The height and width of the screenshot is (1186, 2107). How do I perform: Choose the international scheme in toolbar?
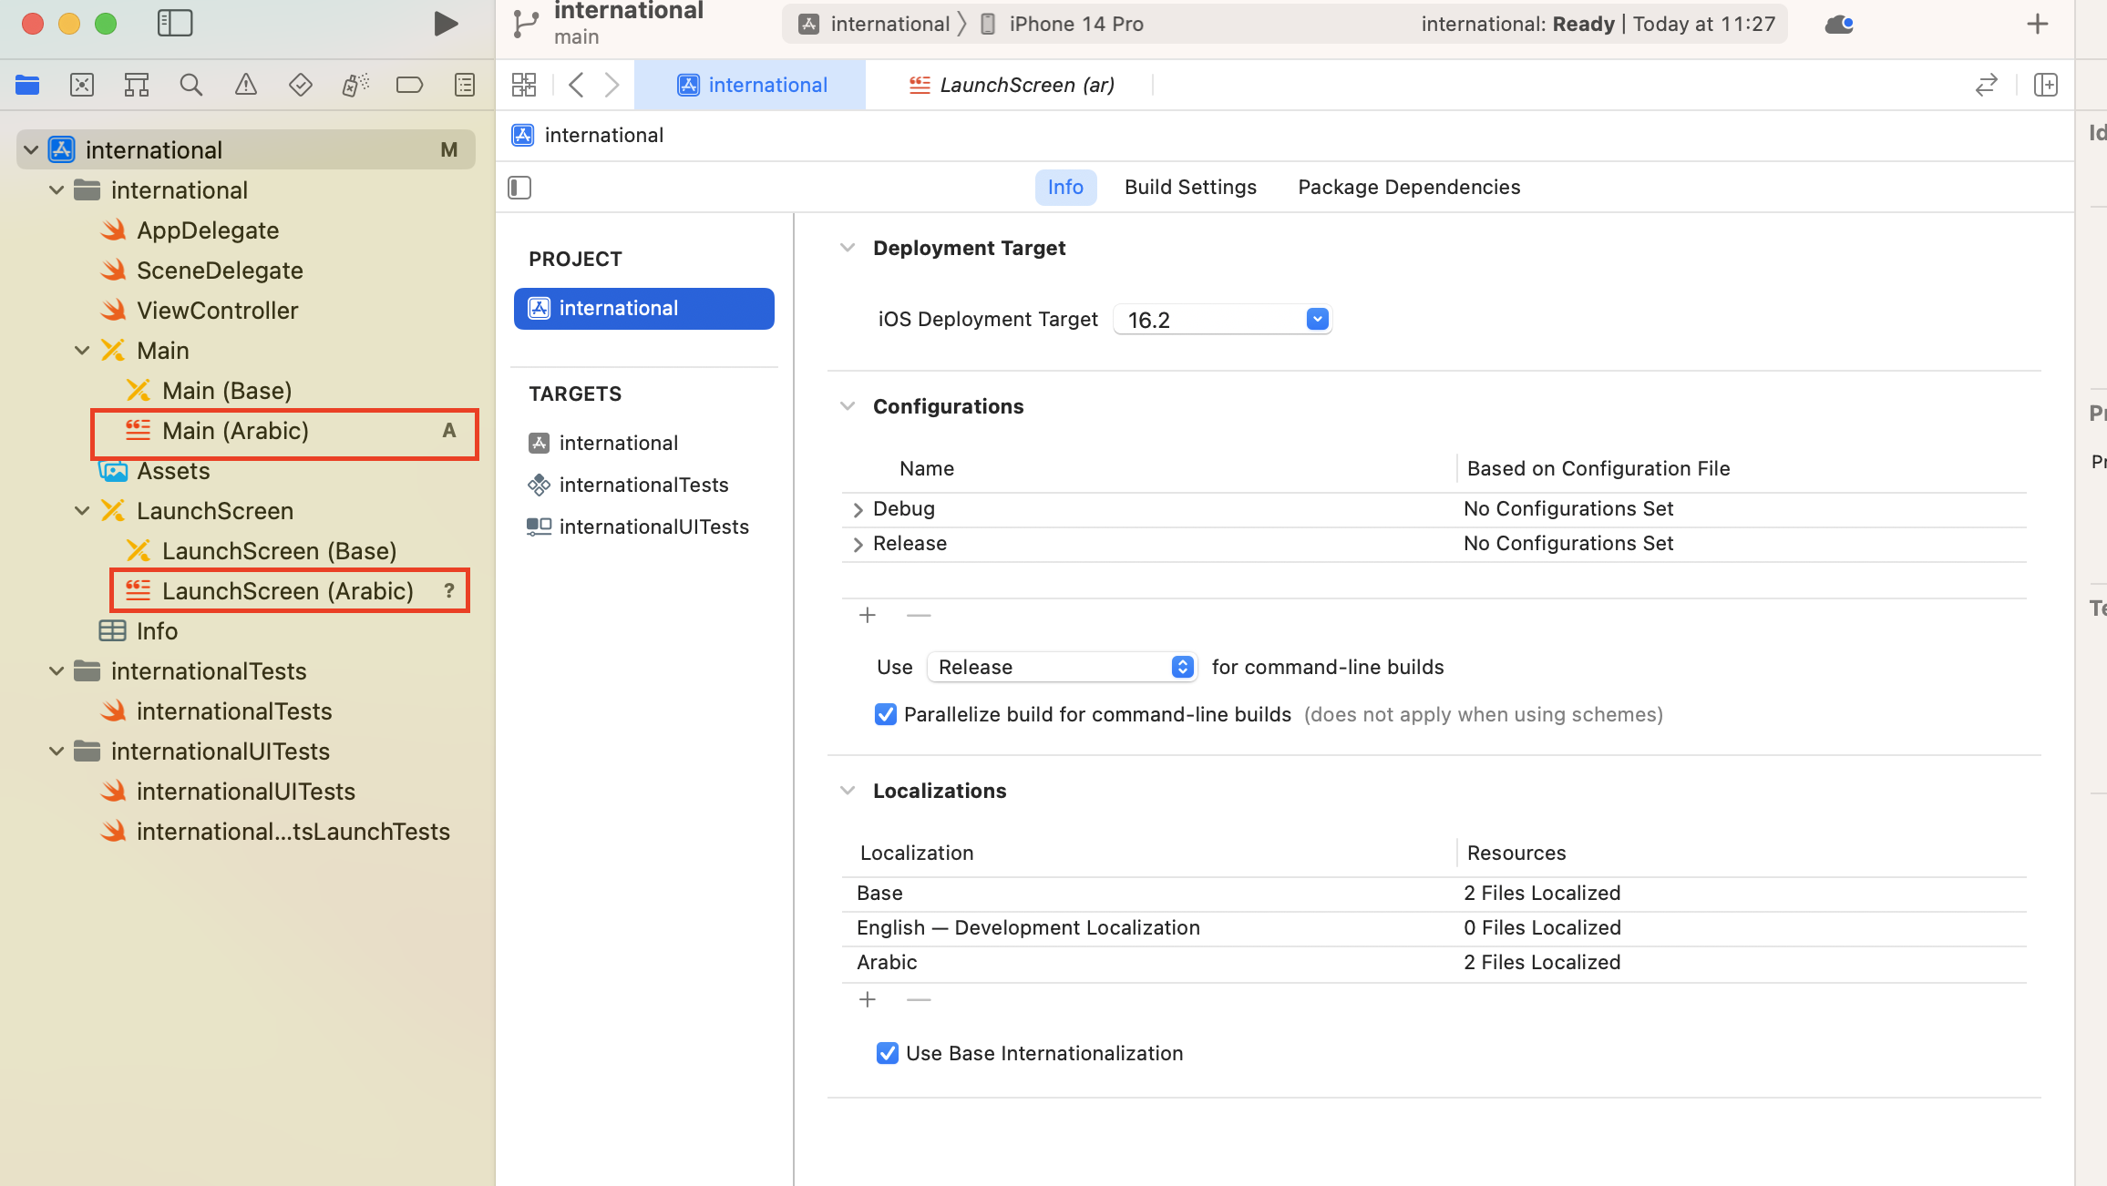pyautogui.click(x=874, y=24)
